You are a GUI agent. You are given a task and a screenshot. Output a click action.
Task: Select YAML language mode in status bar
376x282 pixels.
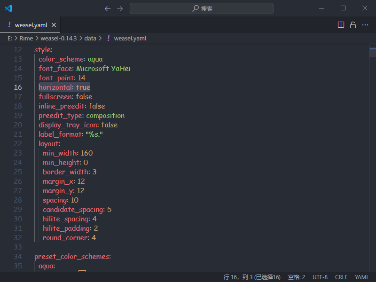coord(362,277)
